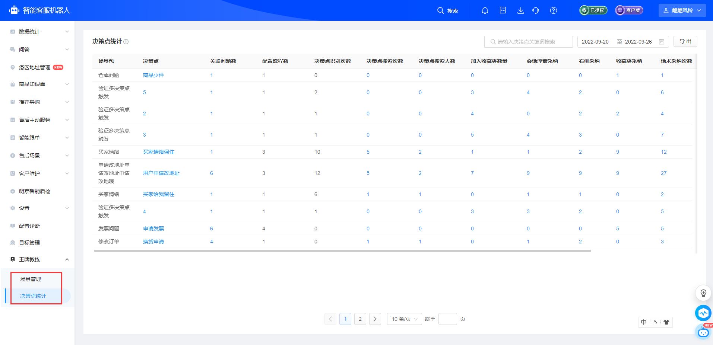The image size is (713, 345).
Task: Click the 商户版 merchant edition badge
Action: coord(629,10)
